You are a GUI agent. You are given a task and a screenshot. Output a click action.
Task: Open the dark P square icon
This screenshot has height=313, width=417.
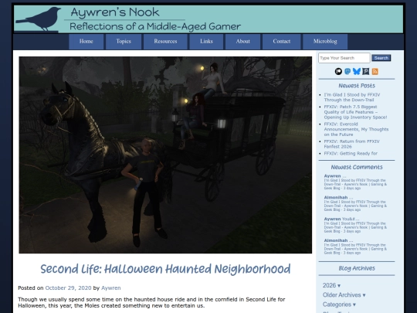[366, 71]
